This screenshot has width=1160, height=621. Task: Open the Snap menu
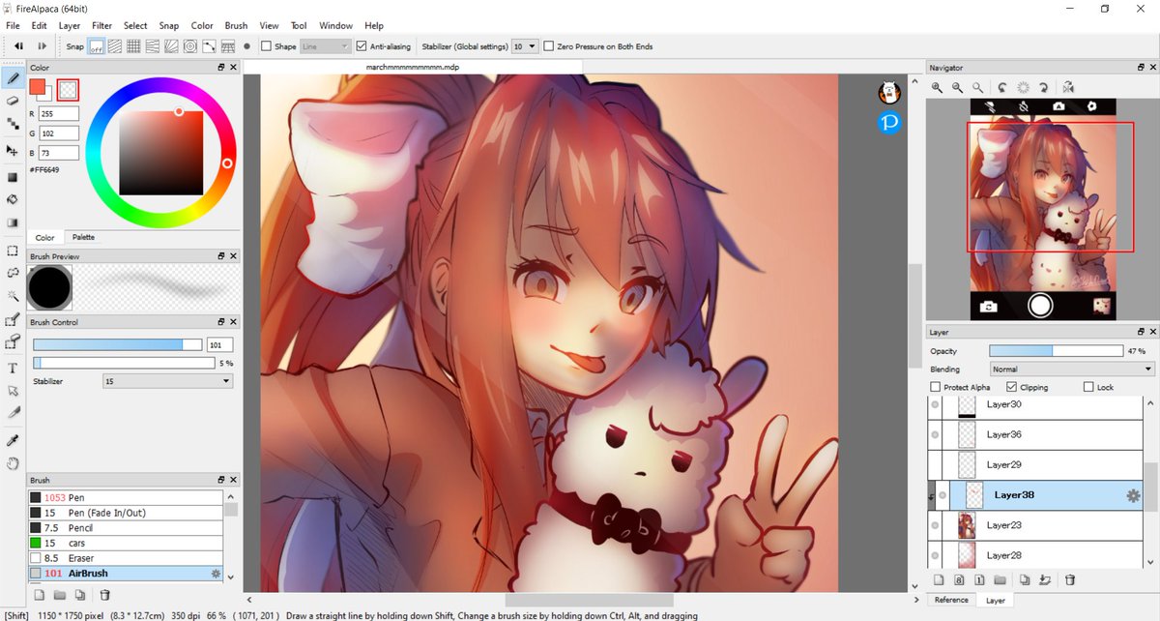click(x=169, y=25)
